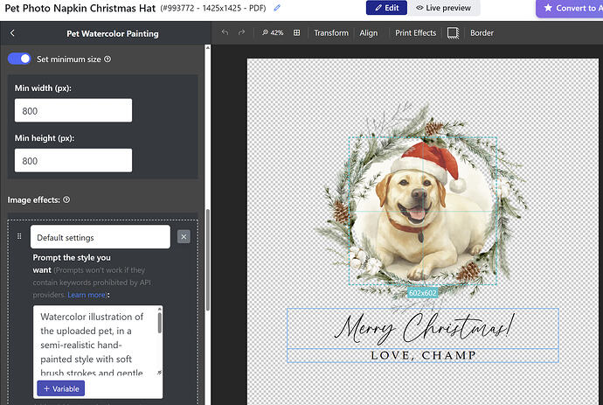Click into the watercolor style prompt text area
The height and width of the screenshot is (405, 603).
[95, 342]
